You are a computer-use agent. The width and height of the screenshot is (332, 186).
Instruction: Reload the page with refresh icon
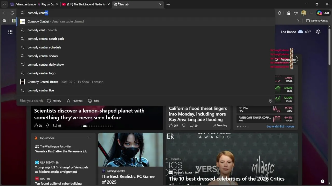pos(12,13)
